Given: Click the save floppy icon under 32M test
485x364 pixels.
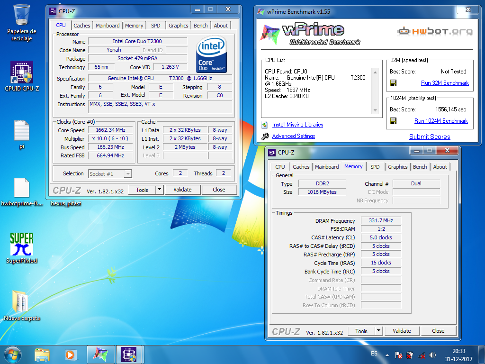Looking at the screenshot, I should coord(393,83).
